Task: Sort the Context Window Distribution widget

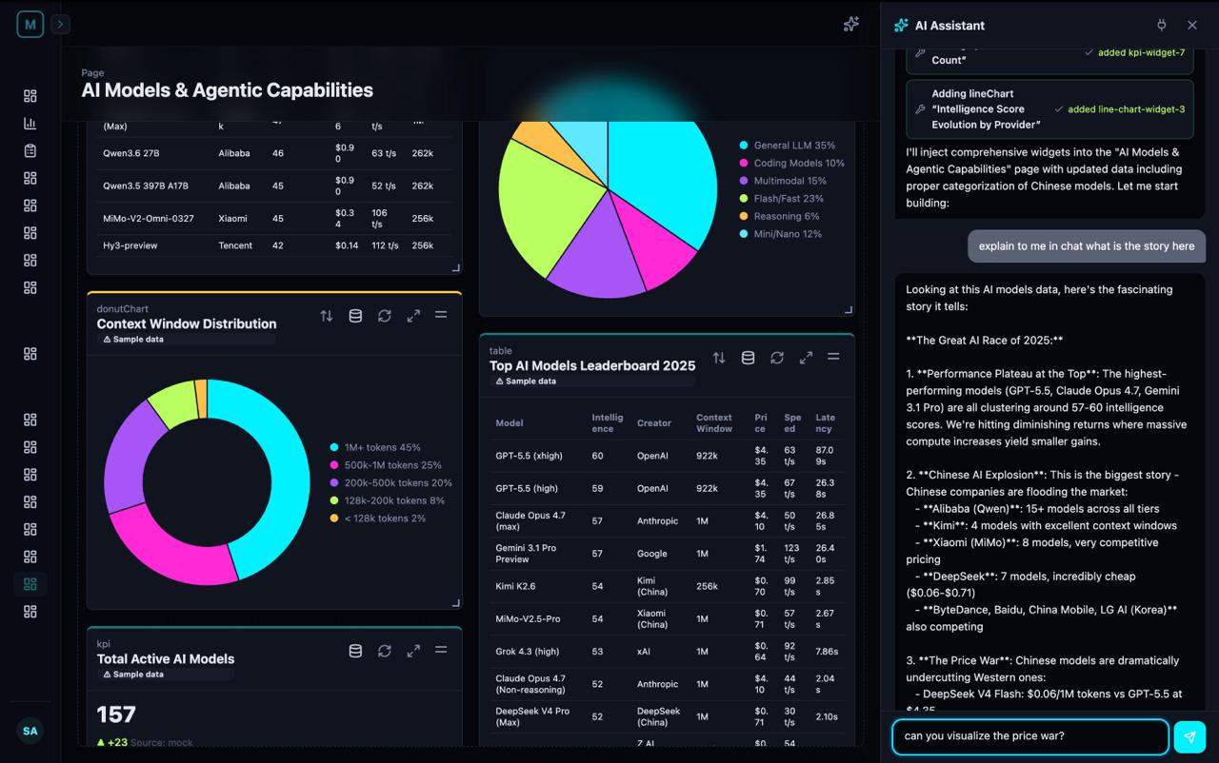Action: point(327,316)
